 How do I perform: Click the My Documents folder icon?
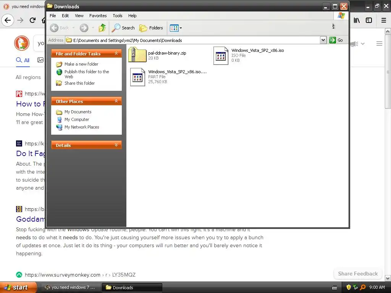coord(59,112)
